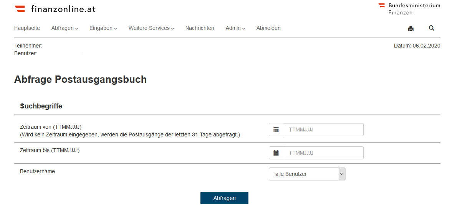Expand the Admin menu
This screenshot has height=223, width=460.
point(235,28)
